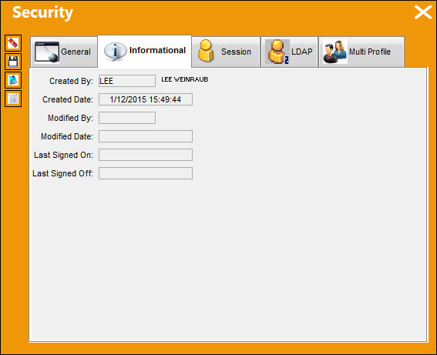This screenshot has height=355, width=437.
Task: Click the Last Signed Off field
Action: [x=146, y=173]
